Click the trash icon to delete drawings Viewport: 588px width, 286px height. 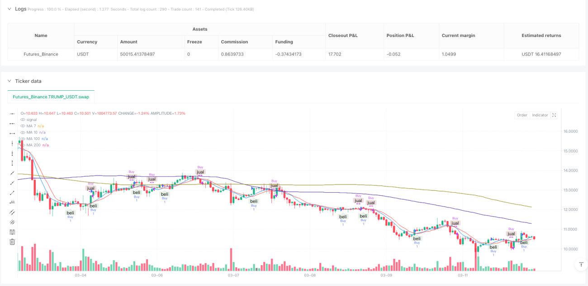[x=12, y=242]
